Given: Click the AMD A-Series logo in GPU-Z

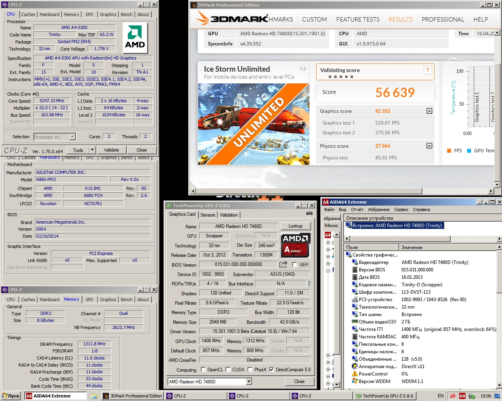Looking at the screenshot, I should point(296,245).
